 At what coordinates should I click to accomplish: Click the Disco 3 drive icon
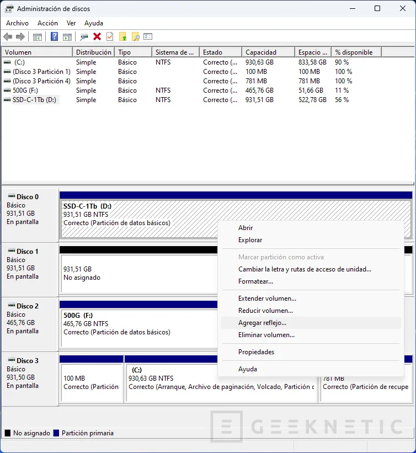12,360
